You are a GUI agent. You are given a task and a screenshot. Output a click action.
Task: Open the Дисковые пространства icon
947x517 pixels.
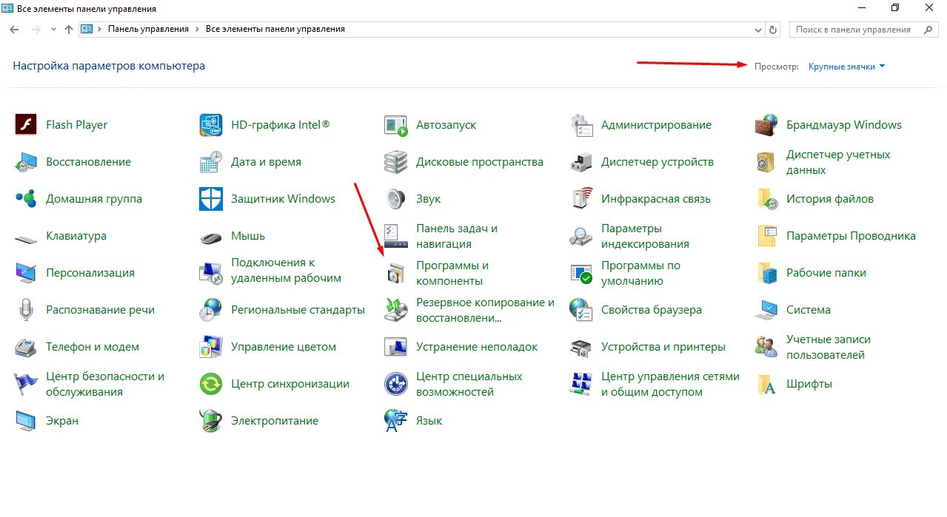(x=396, y=162)
